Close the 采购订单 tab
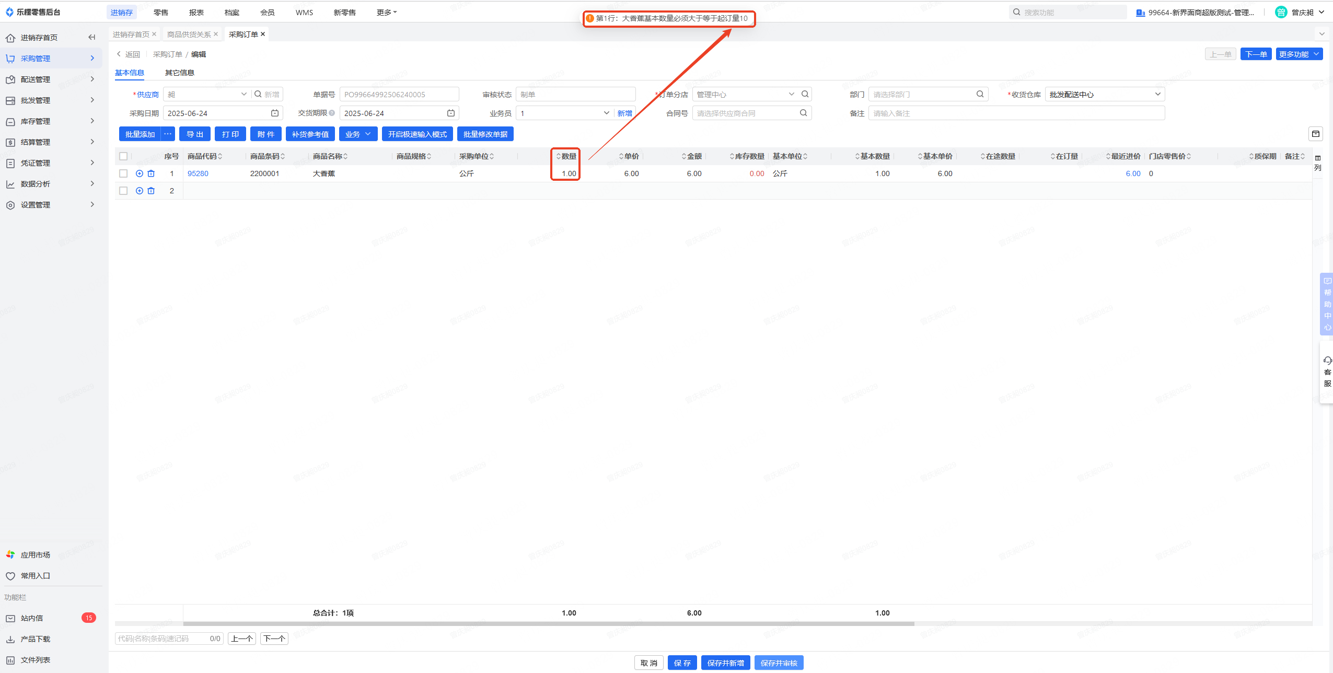 point(263,34)
